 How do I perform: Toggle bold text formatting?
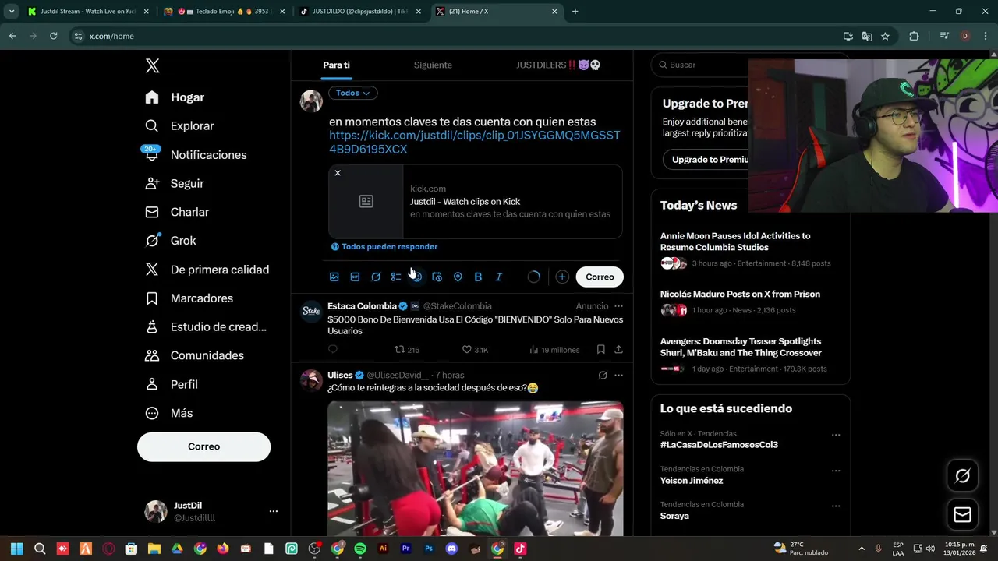478,277
